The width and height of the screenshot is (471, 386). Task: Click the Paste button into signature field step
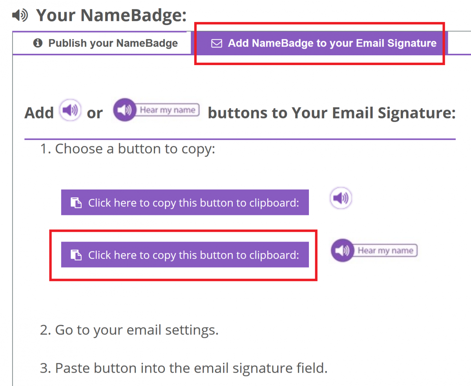[184, 368]
